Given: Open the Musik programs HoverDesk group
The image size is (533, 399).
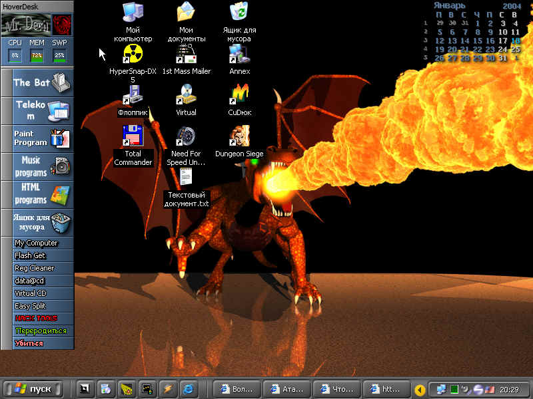Looking at the screenshot, I should coord(43,167).
